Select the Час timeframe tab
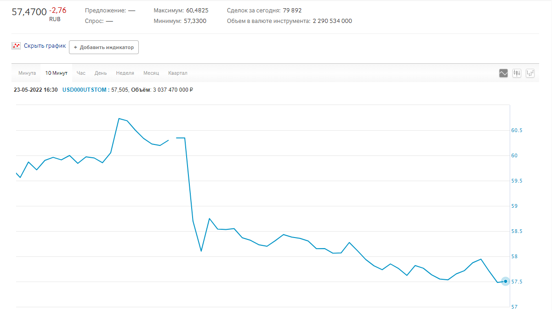This screenshot has width=552, height=310. click(81, 73)
